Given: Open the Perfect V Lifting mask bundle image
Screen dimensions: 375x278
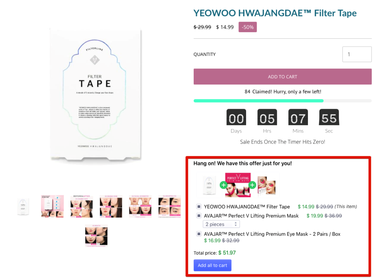Looking at the screenshot, I should click(238, 185).
